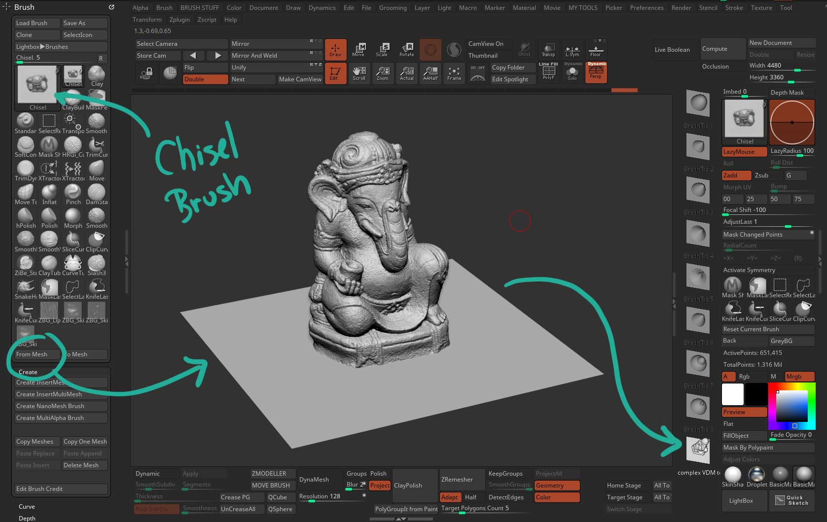
Task: Toggle Zadd sculpt mode
Action: pos(736,175)
